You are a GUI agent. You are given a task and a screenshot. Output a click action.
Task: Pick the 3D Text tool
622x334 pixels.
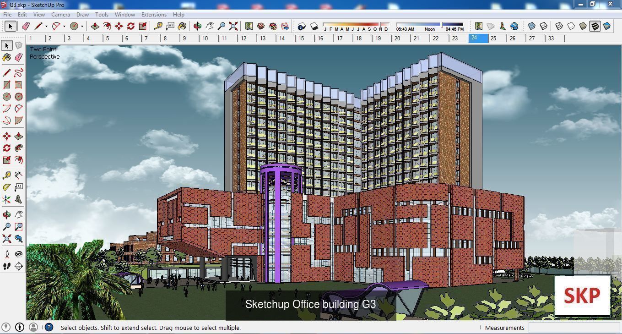click(x=19, y=199)
